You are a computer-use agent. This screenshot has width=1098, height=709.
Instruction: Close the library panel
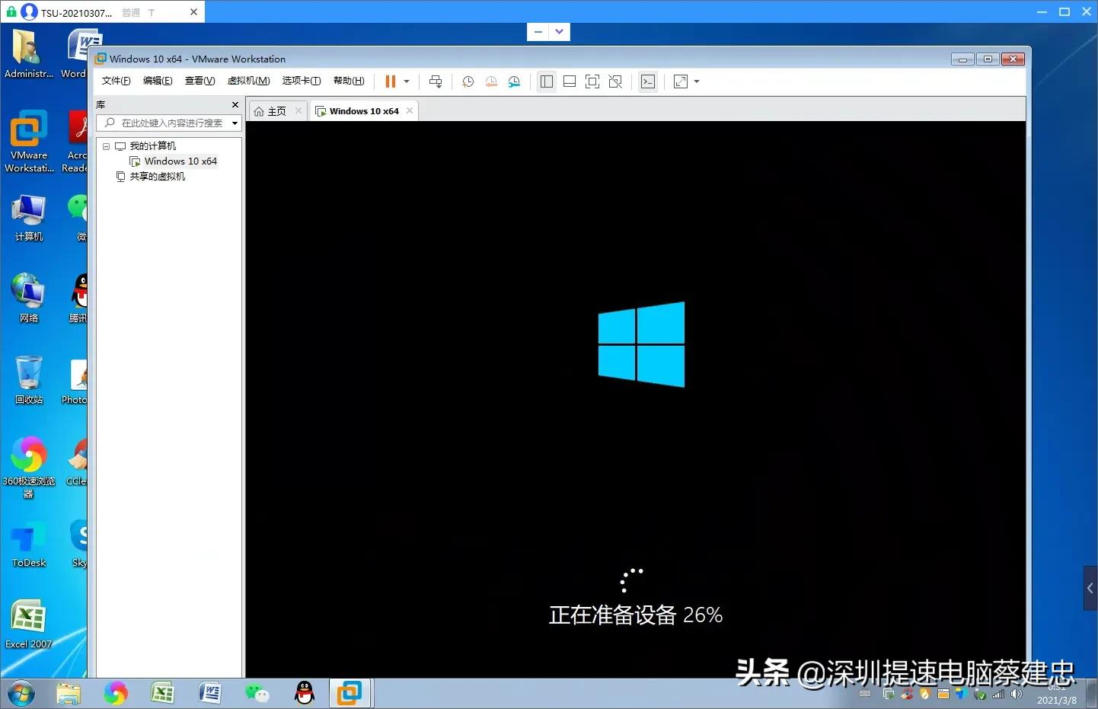tap(235, 105)
